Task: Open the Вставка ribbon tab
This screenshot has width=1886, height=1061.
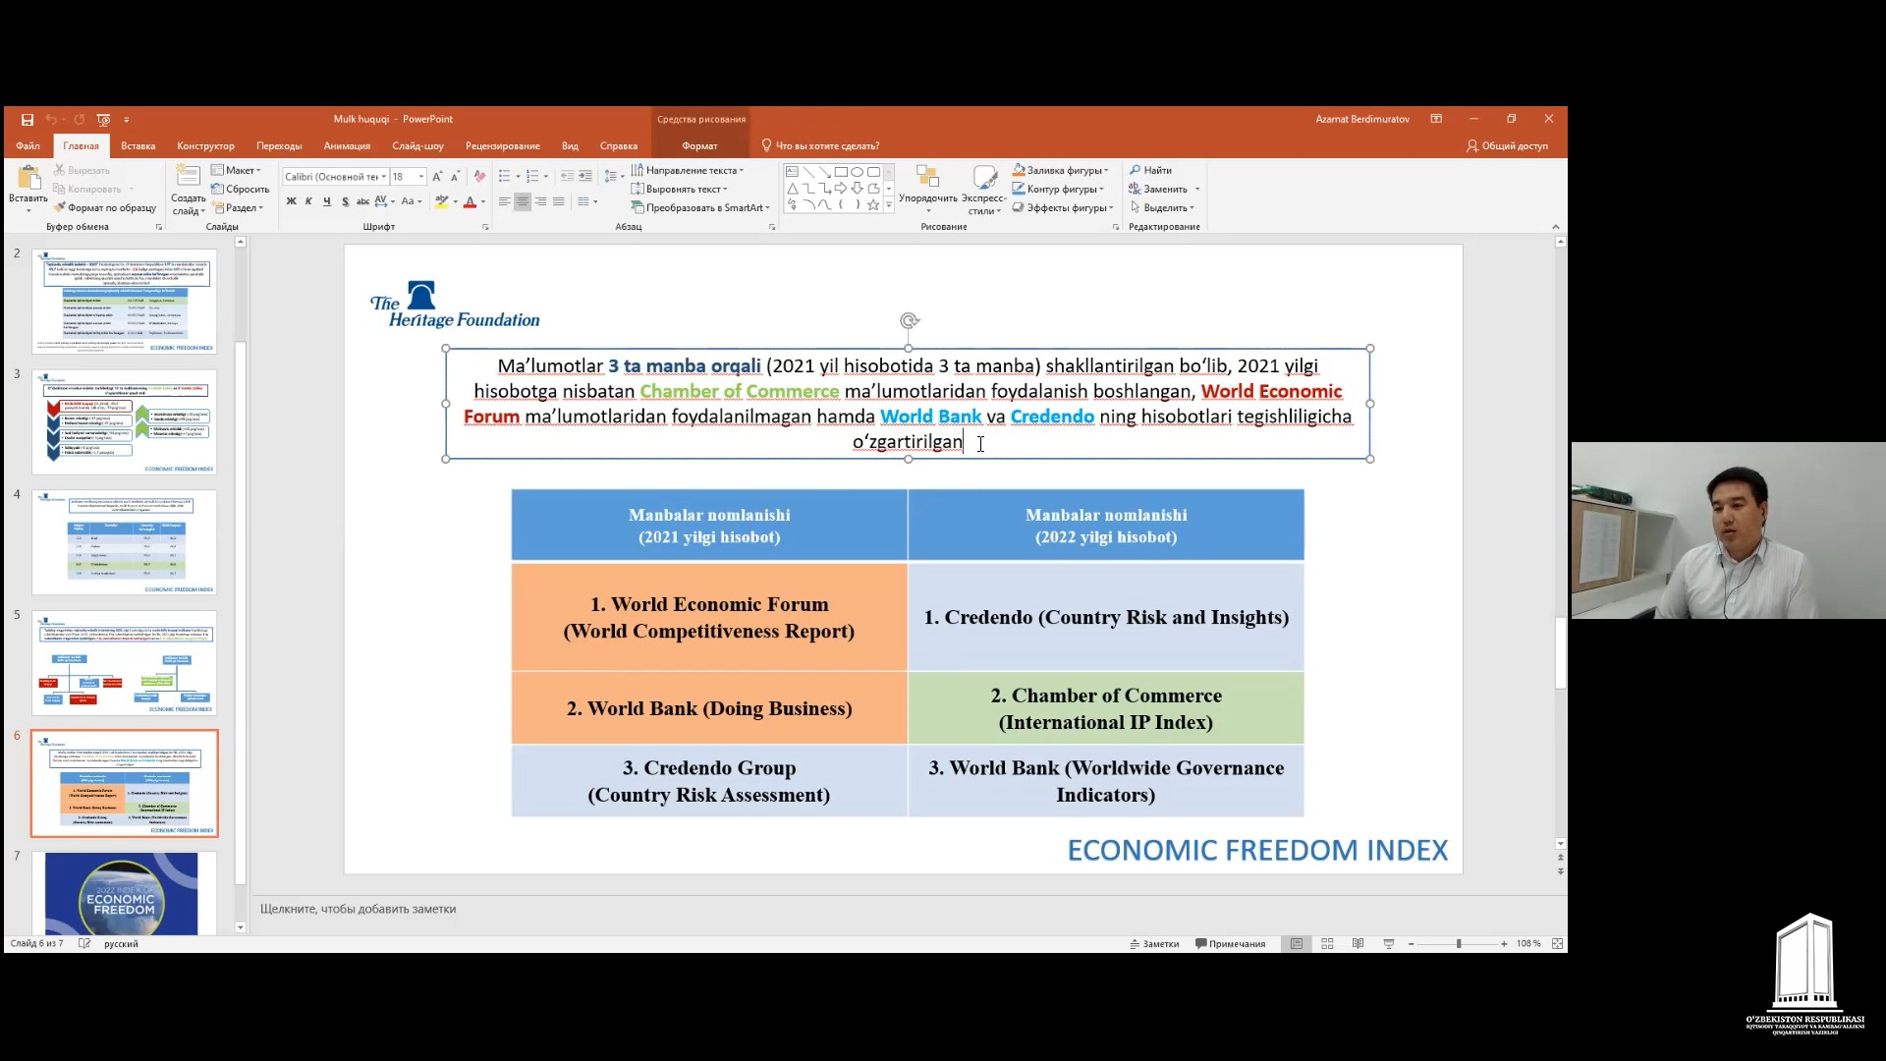Action: [x=138, y=145]
